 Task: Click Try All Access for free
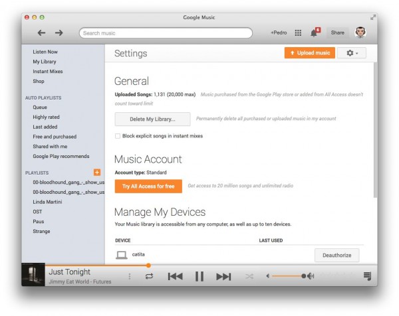[148, 186]
